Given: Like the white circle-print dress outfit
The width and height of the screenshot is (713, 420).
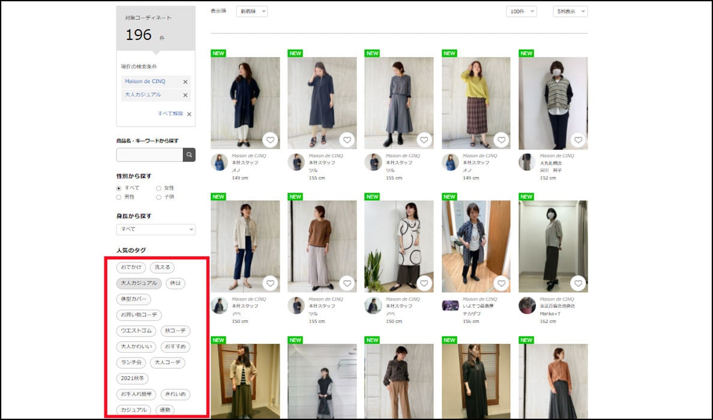Looking at the screenshot, I should (x=424, y=283).
